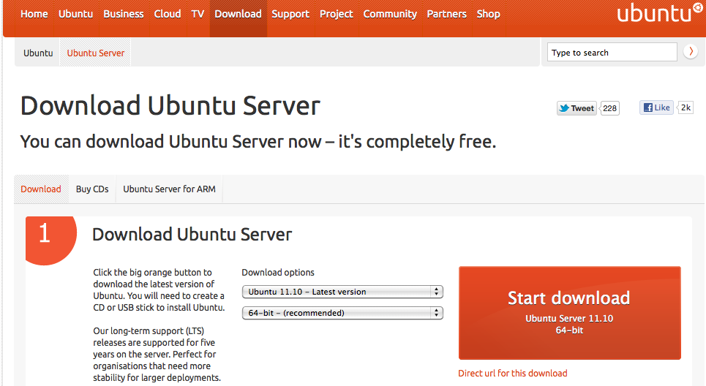Click the Ubuntu sub-navigation tab

coord(38,53)
